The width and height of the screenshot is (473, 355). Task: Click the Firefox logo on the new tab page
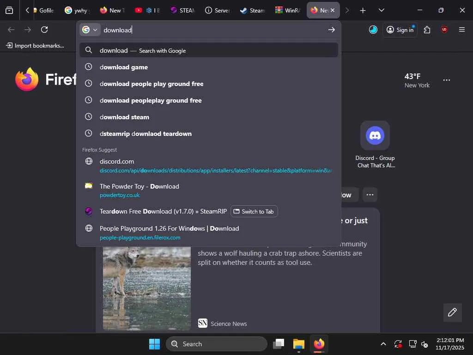[x=27, y=79]
